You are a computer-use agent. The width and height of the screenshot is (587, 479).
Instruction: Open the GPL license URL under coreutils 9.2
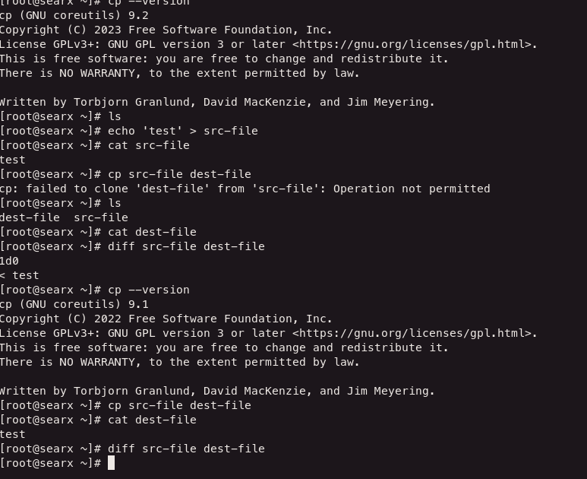(x=413, y=44)
